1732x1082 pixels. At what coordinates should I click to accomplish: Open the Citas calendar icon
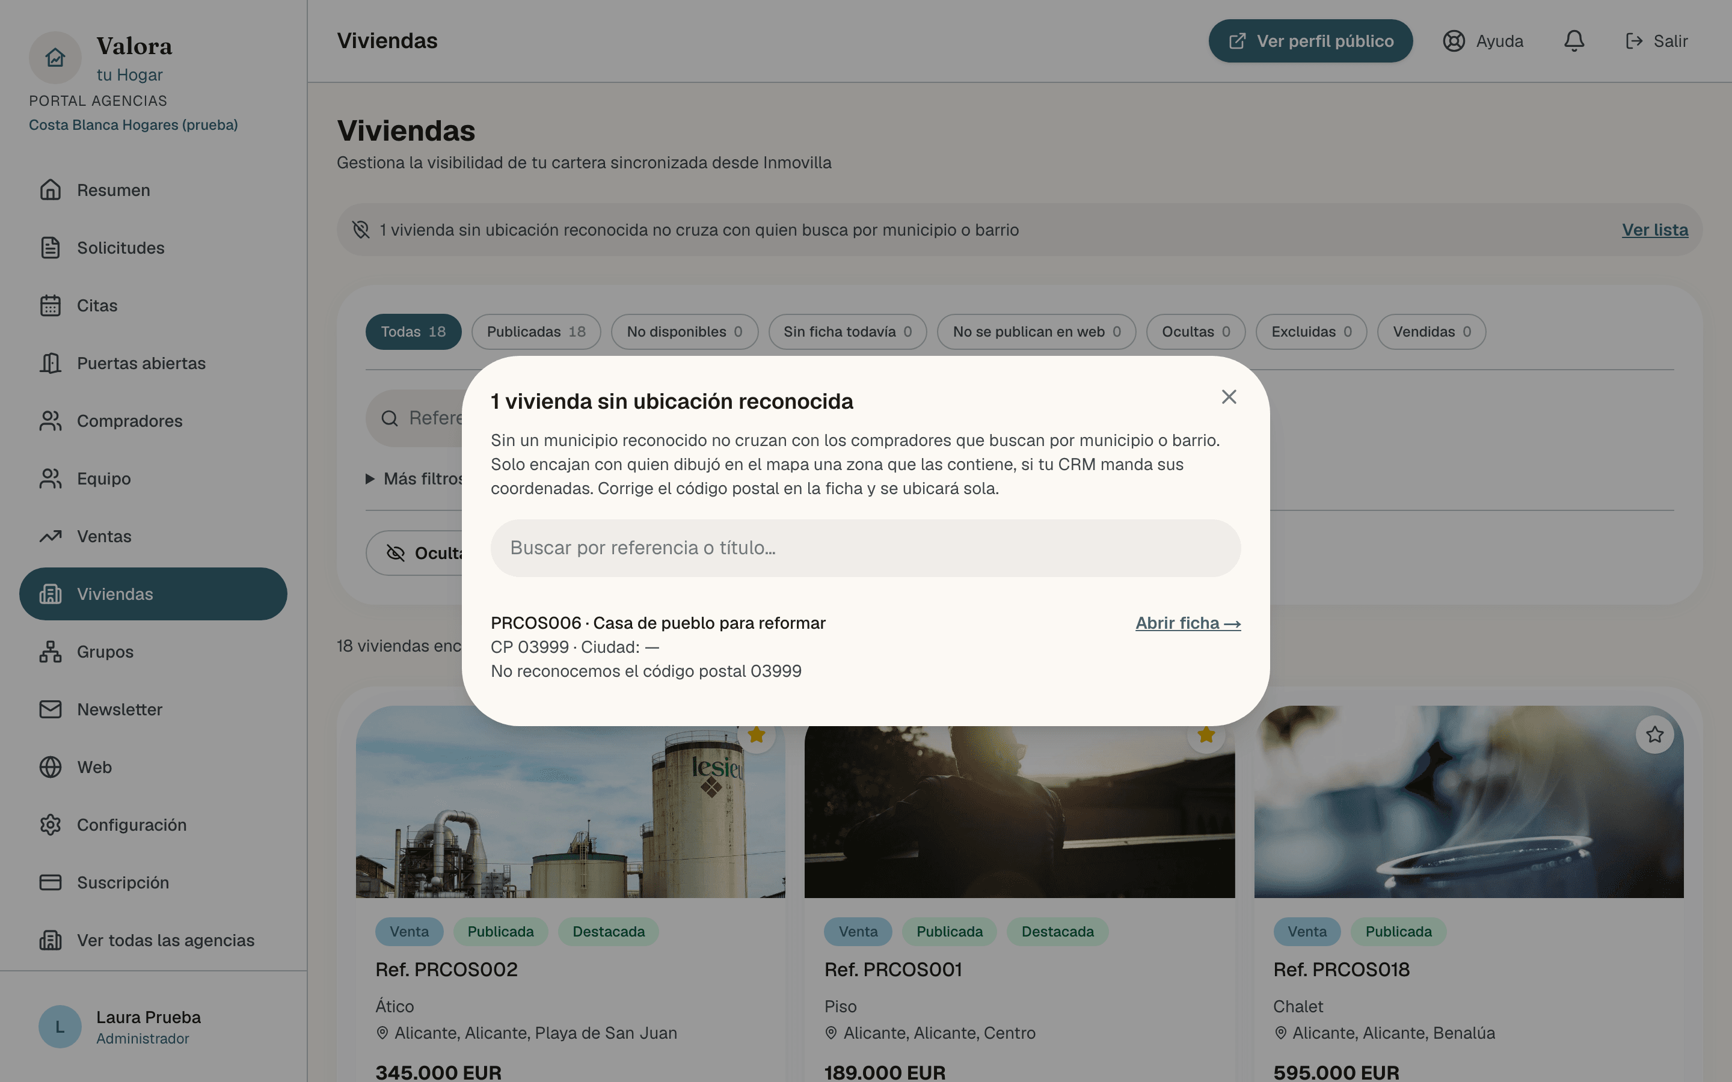tap(50, 305)
